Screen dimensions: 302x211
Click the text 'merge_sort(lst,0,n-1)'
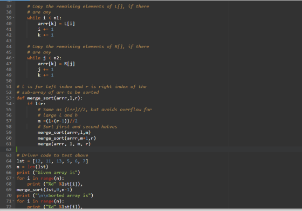click(x=44, y=189)
